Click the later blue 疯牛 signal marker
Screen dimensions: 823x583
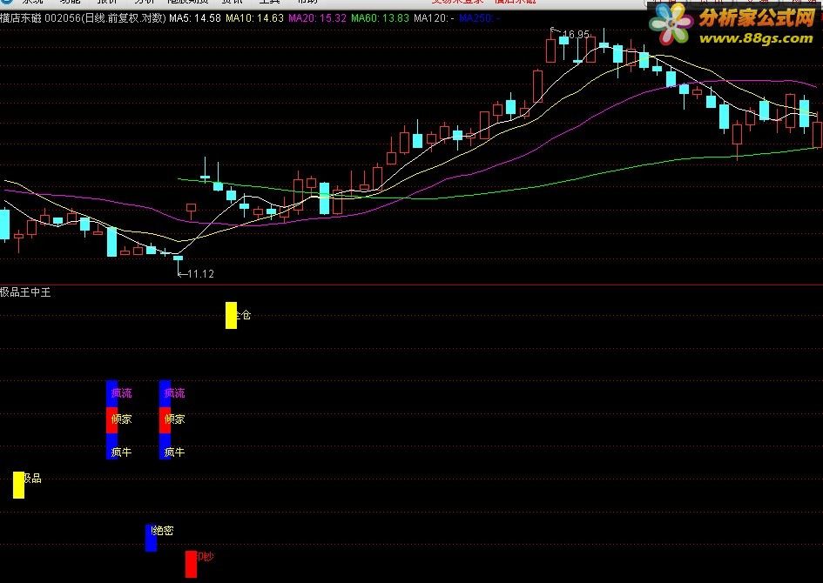click(x=165, y=446)
